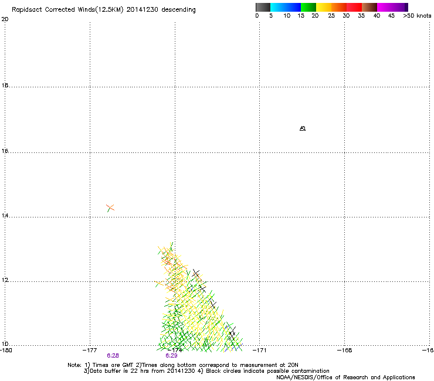The image size is (434, 381).
Task: Click the green 15-20 knots legend band
Action: pos(308,7)
